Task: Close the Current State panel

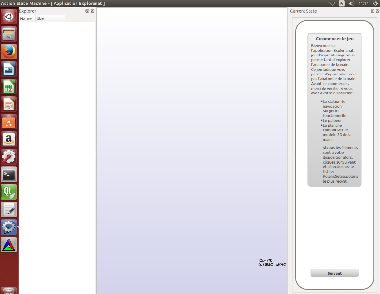Action: tap(378, 11)
